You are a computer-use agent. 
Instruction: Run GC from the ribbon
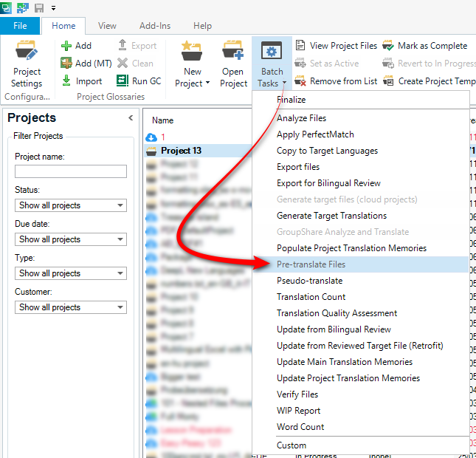(x=139, y=81)
